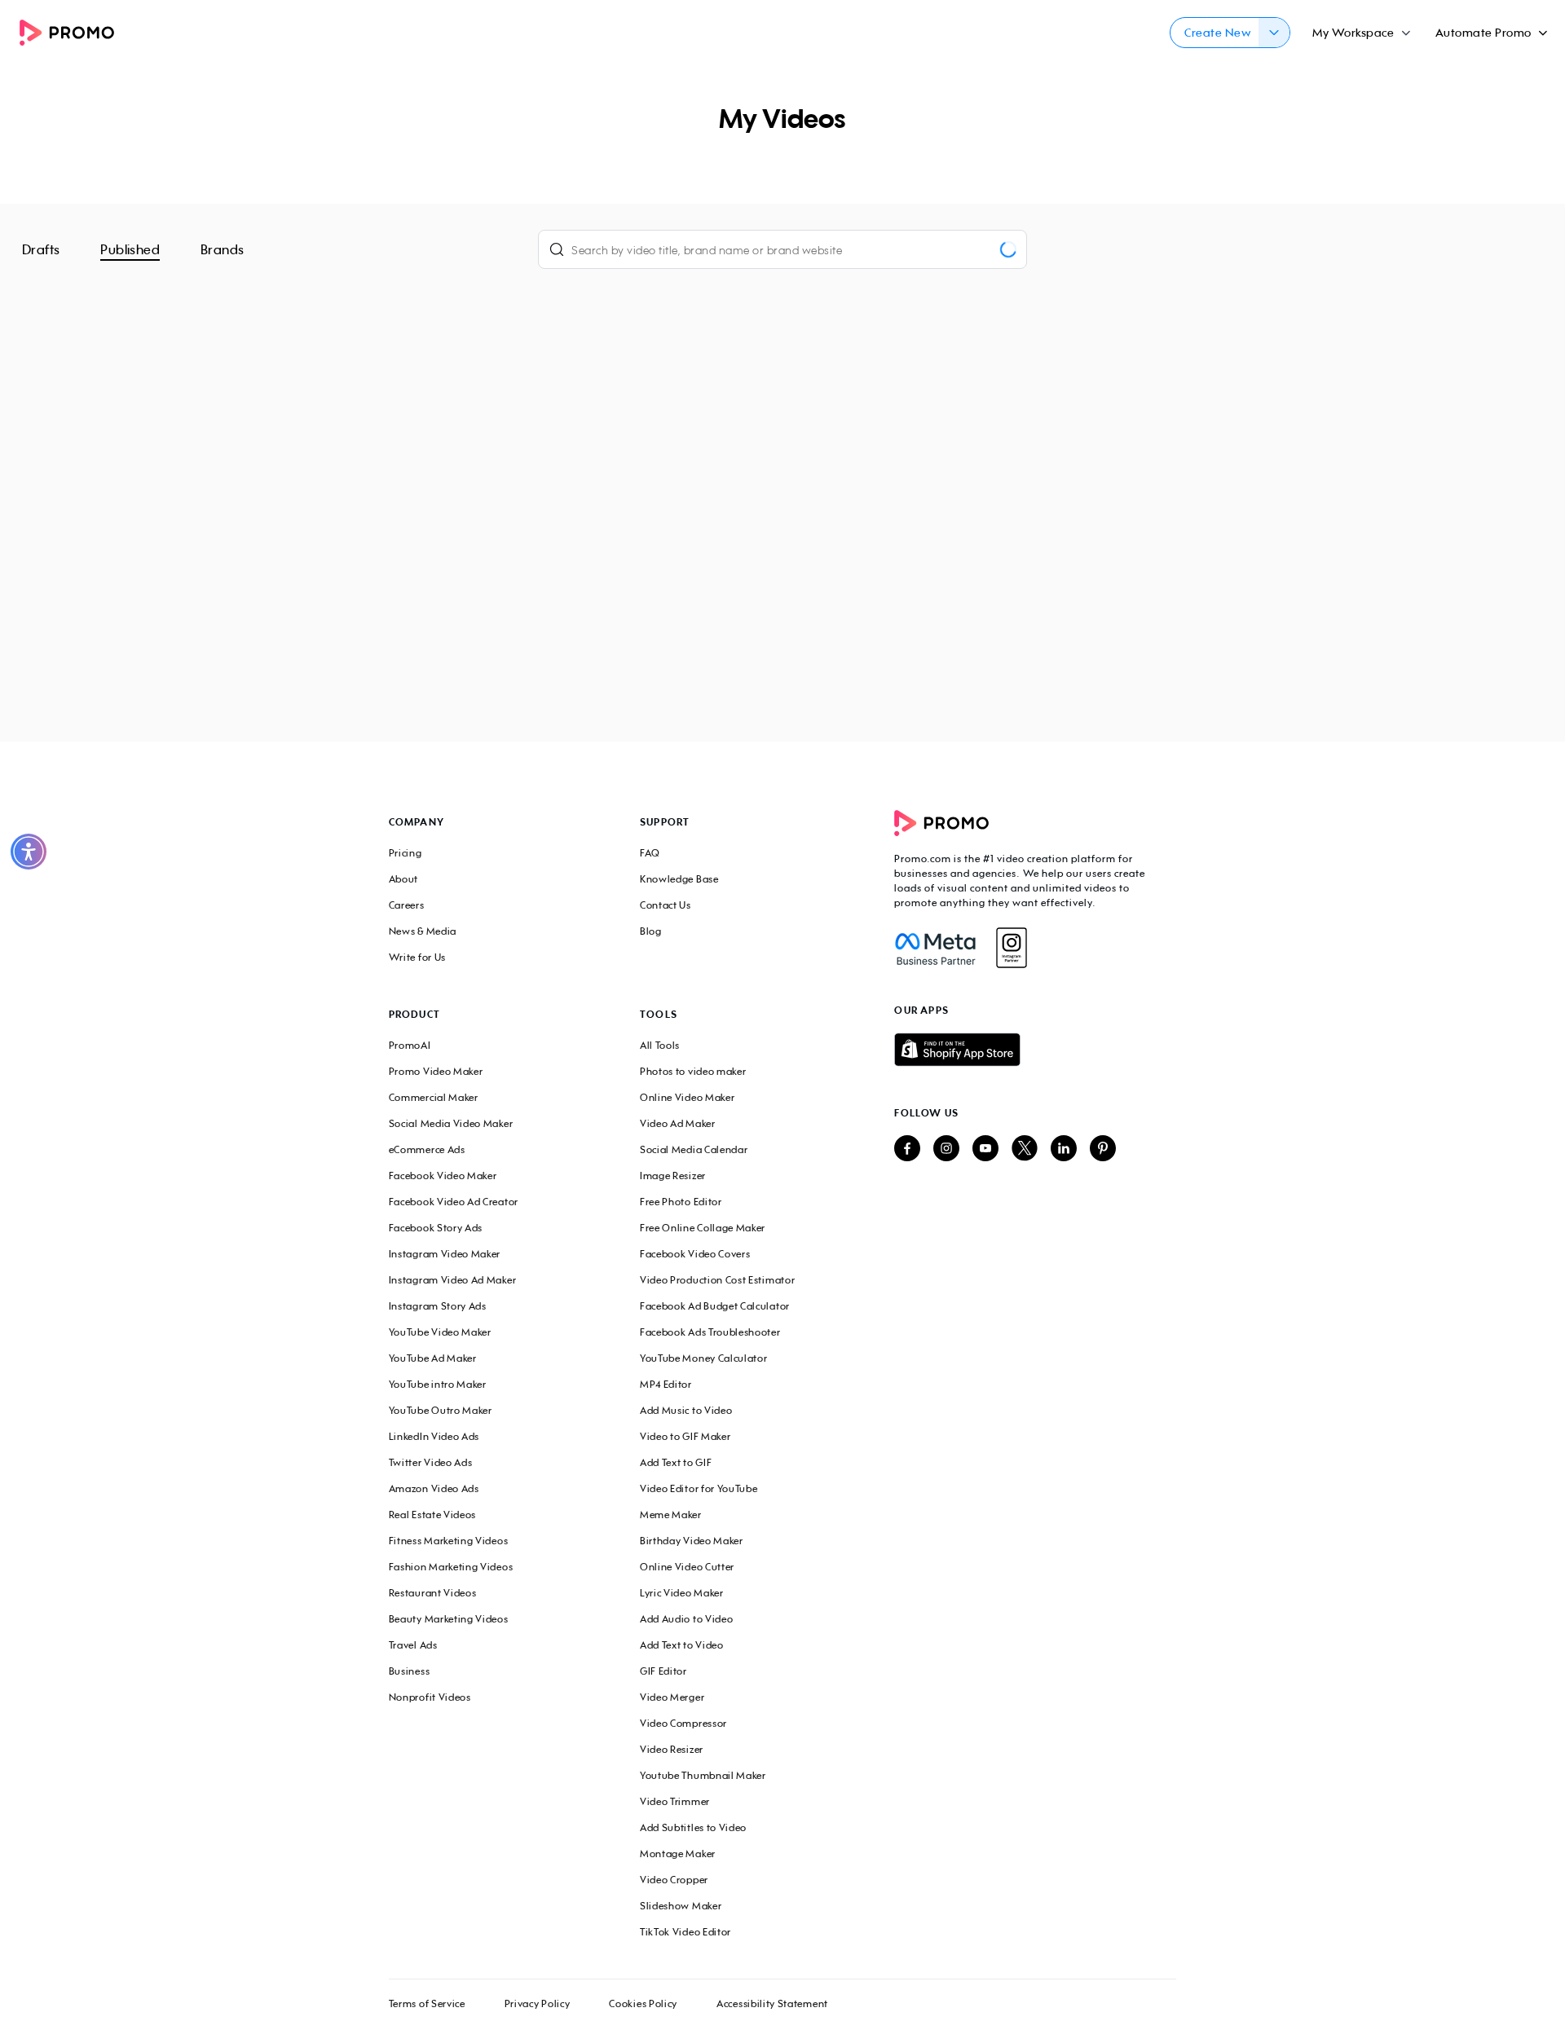Open the Knowledge Base link
The width and height of the screenshot is (1565, 2021).
(678, 879)
